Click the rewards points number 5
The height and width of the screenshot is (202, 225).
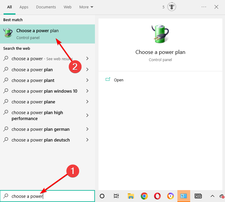[163, 7]
